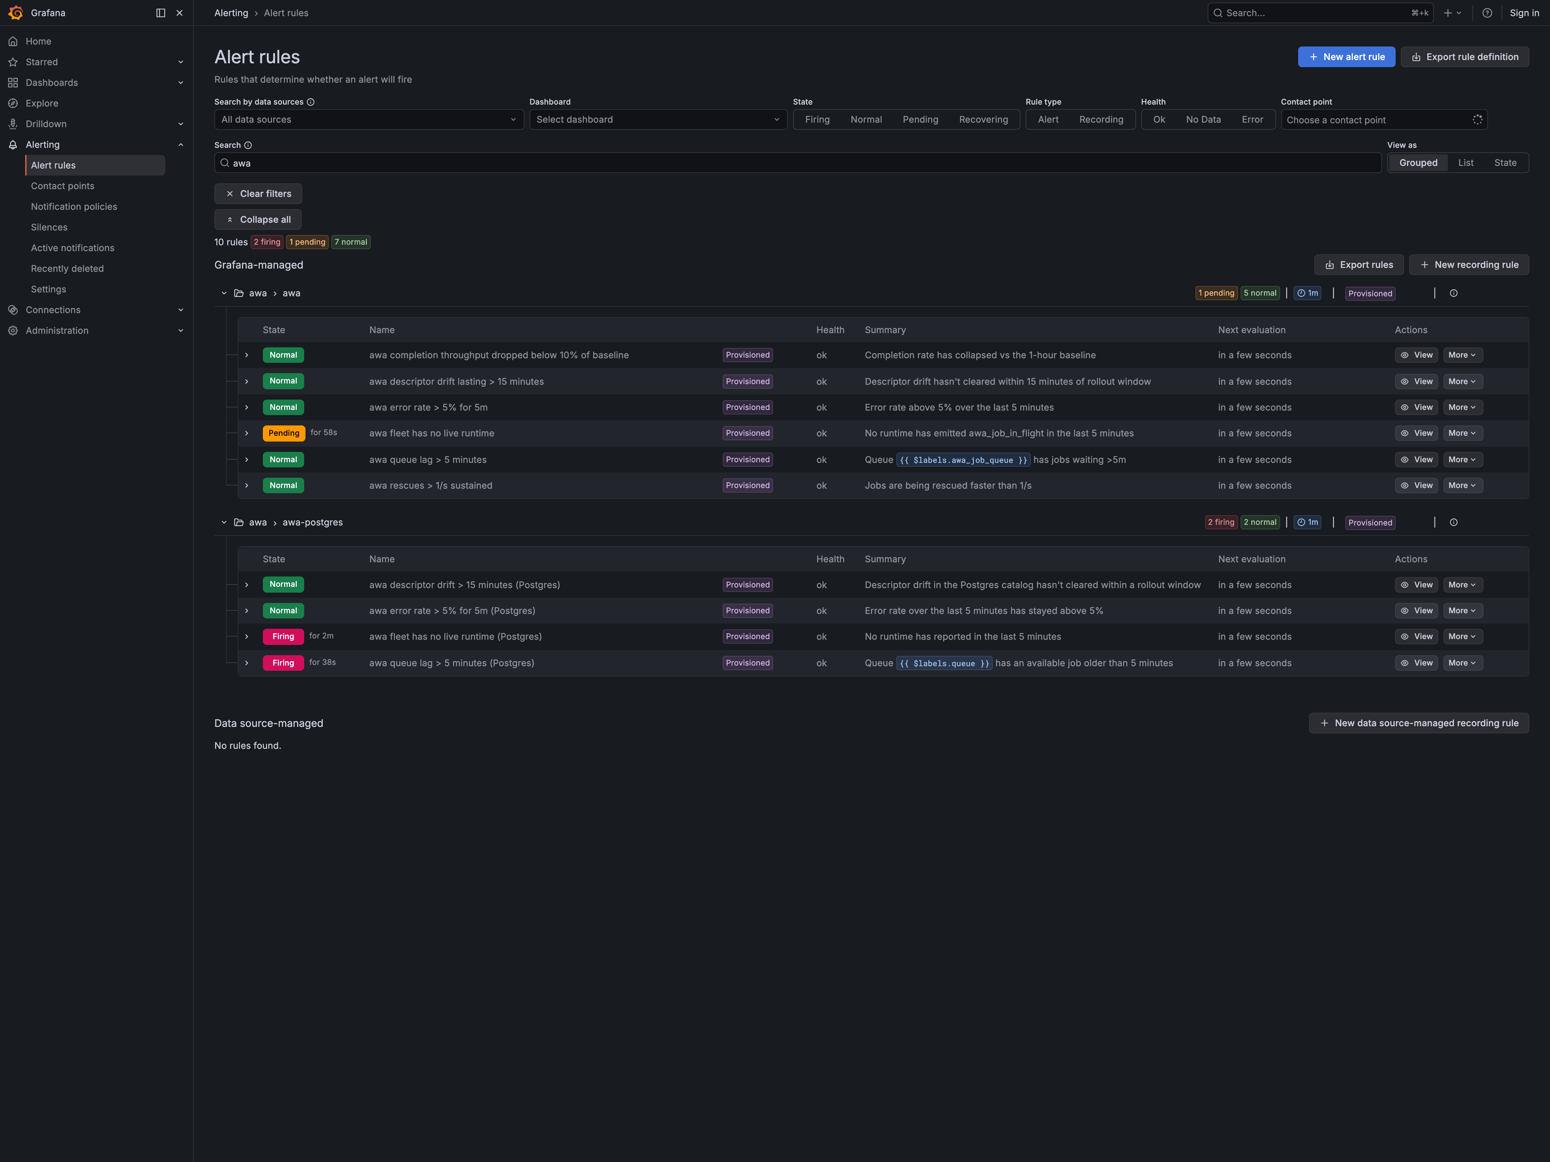Image resolution: width=1550 pixels, height=1162 pixels.
Task: Click the Clear filters button
Action: click(258, 193)
